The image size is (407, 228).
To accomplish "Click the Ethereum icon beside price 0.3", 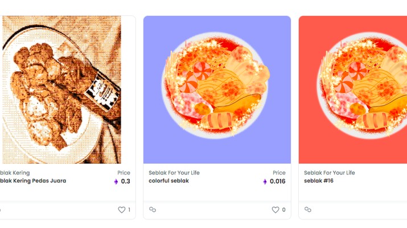I will (x=116, y=181).
